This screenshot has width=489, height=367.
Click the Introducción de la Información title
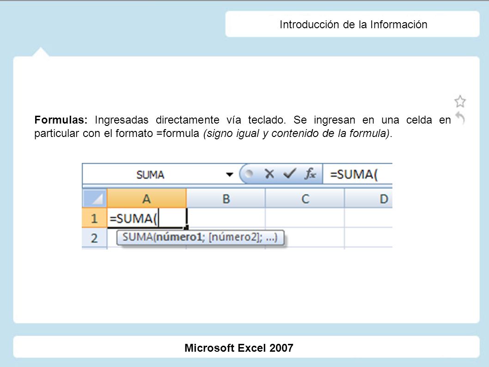point(353,25)
